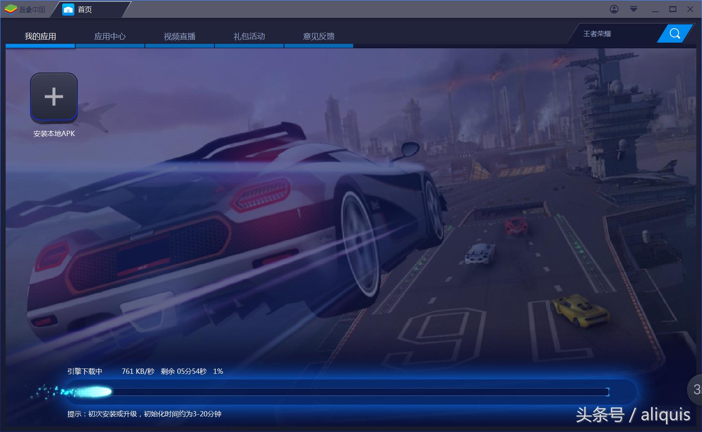The image size is (702, 432).
Task: Click the 安装本地APK label
Action: click(54, 134)
